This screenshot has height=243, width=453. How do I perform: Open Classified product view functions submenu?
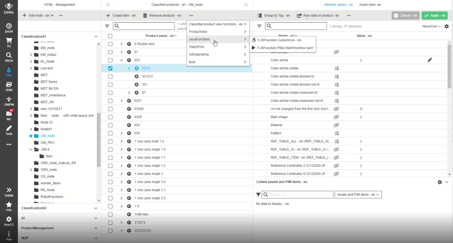coord(218,24)
